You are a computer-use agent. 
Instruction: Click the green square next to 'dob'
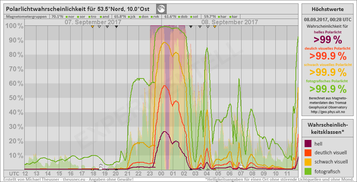point(180,17)
